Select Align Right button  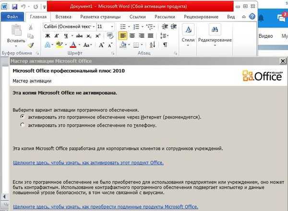pos(142,36)
